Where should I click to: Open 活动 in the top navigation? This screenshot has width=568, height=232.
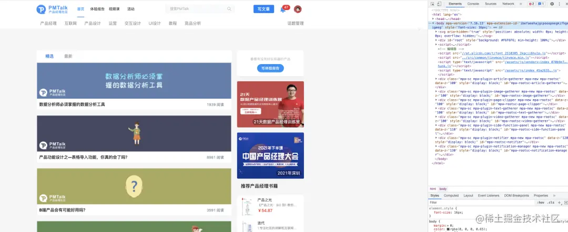tap(131, 9)
